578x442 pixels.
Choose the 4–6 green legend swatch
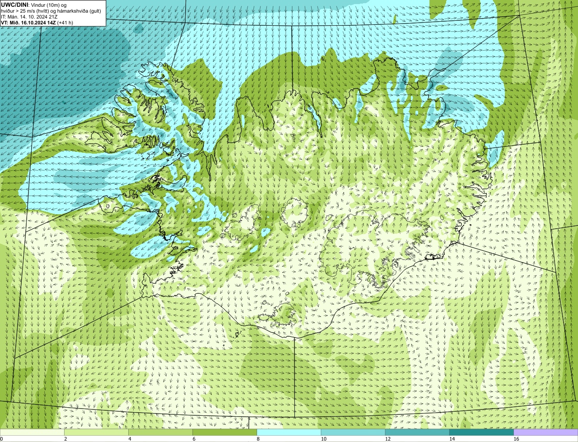pos(161,432)
